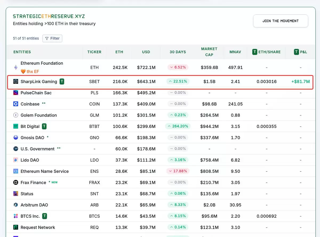Screen dimensions: 320x237
Task: Select the SBET ticker cell
Action: (94, 81)
